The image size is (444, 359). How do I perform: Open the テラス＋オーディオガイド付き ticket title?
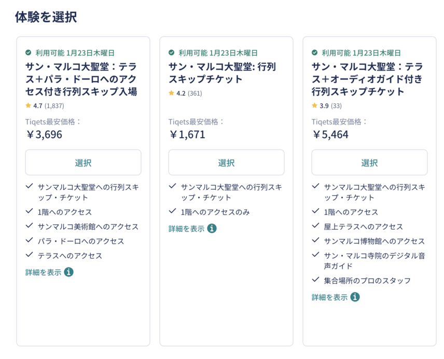coord(367,79)
